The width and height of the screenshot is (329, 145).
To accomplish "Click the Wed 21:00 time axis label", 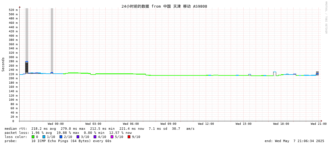I will [x=318, y=124].
